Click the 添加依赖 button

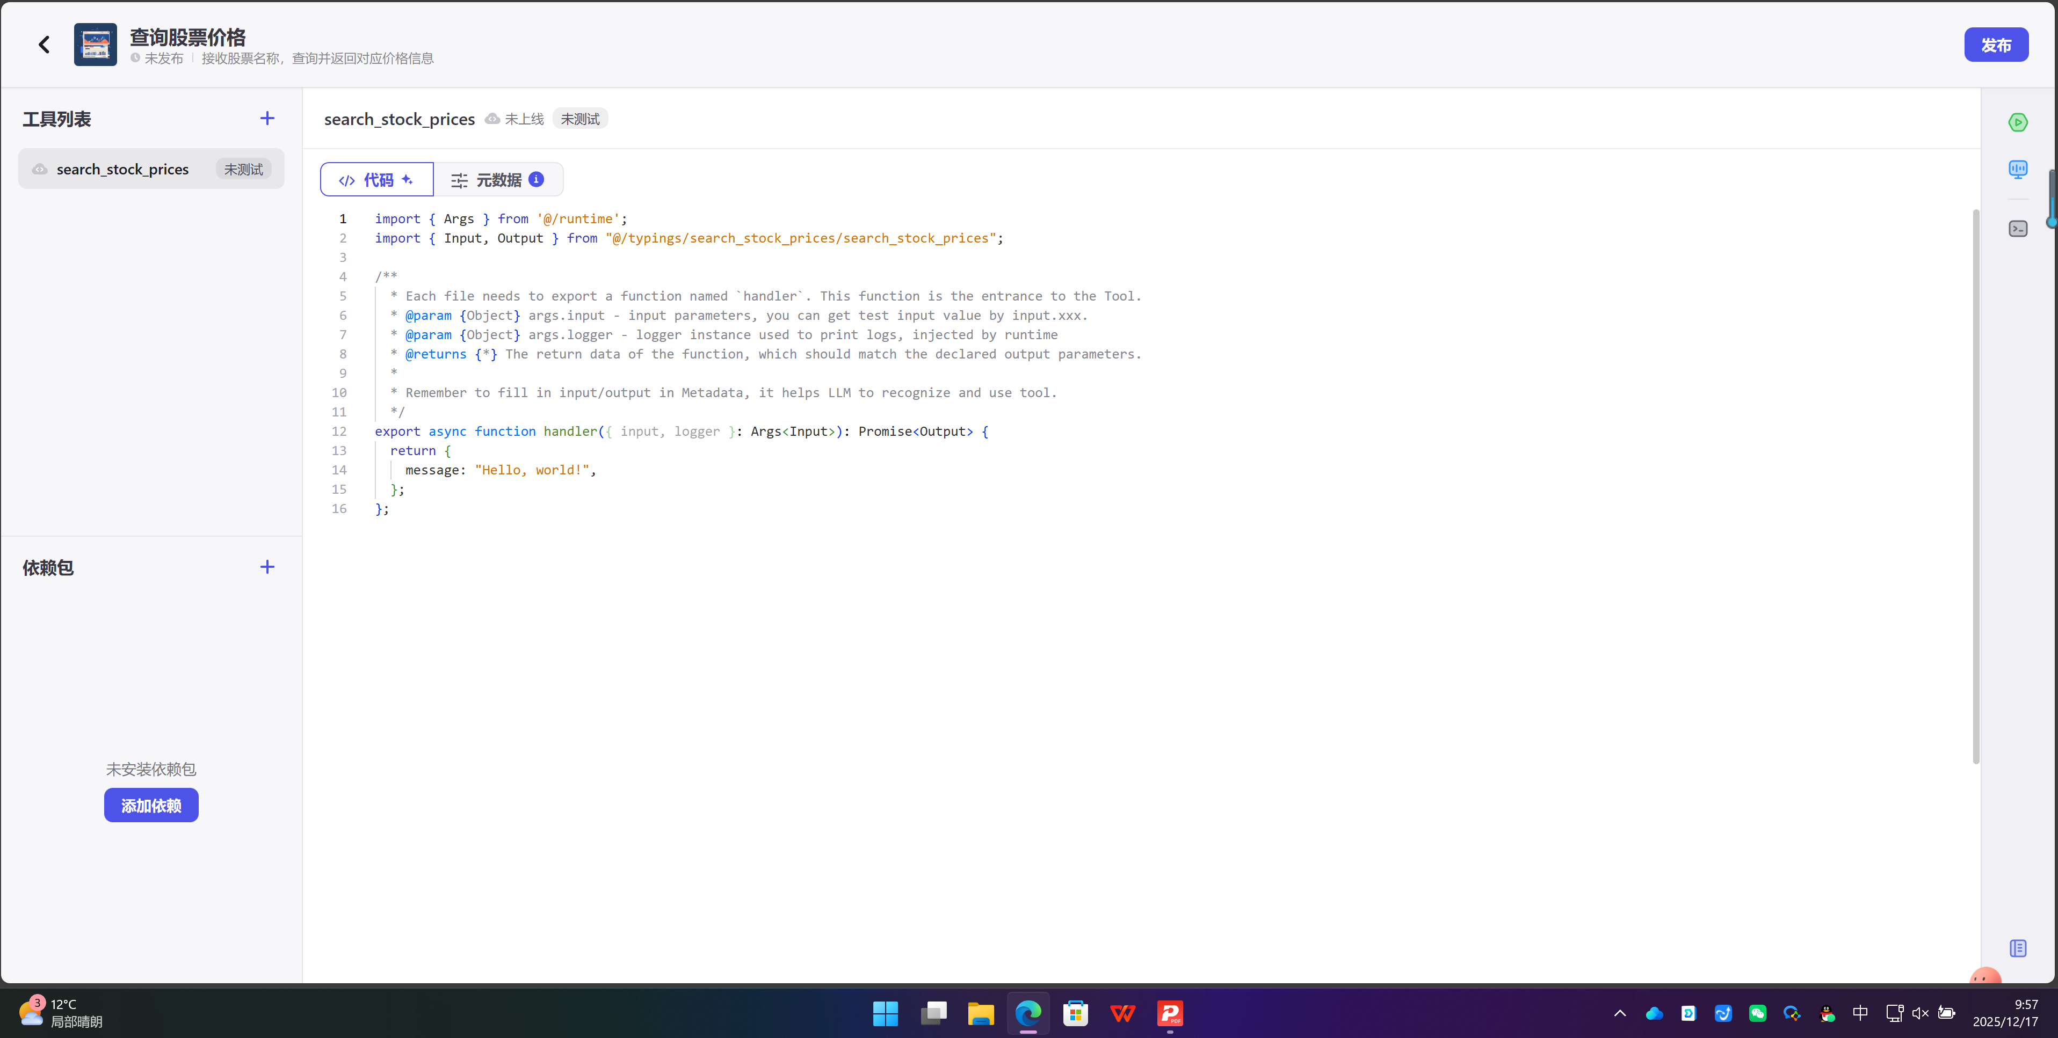(x=151, y=806)
